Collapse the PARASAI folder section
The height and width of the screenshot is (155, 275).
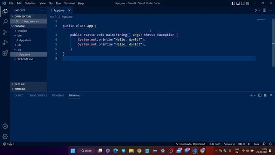29,26
